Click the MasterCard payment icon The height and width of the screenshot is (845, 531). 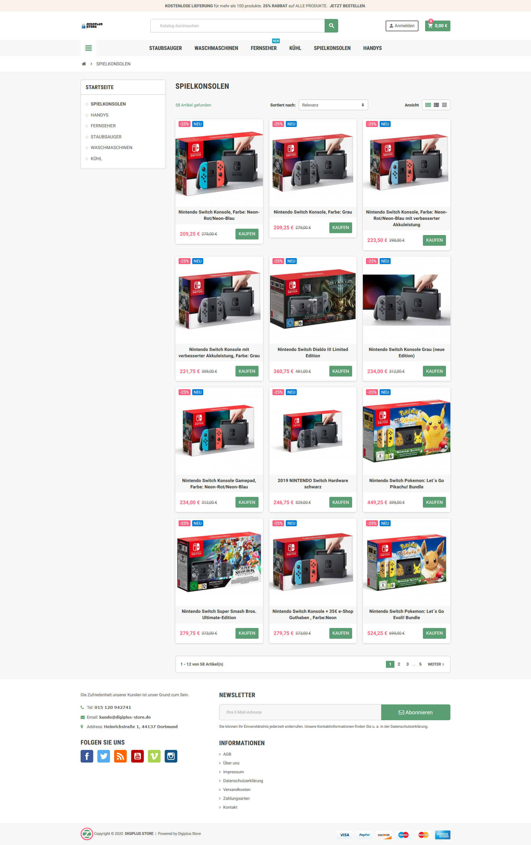pos(423,835)
